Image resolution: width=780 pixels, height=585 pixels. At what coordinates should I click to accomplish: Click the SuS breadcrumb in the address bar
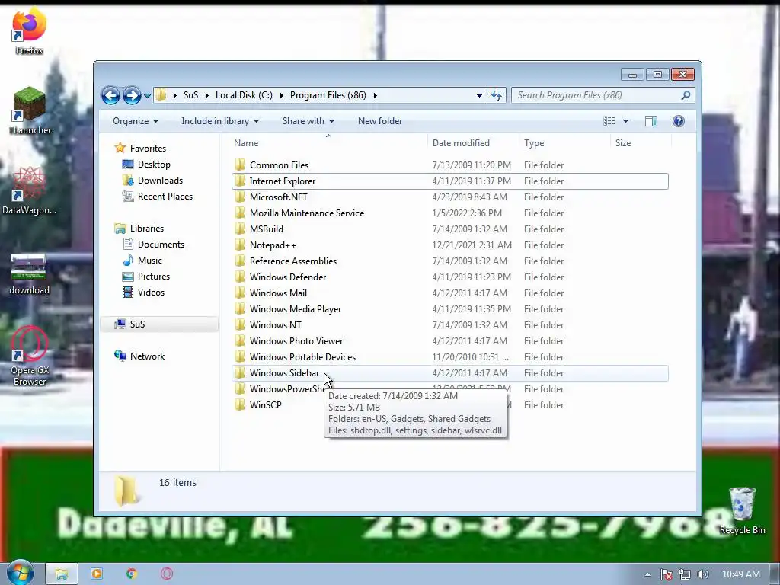point(190,95)
